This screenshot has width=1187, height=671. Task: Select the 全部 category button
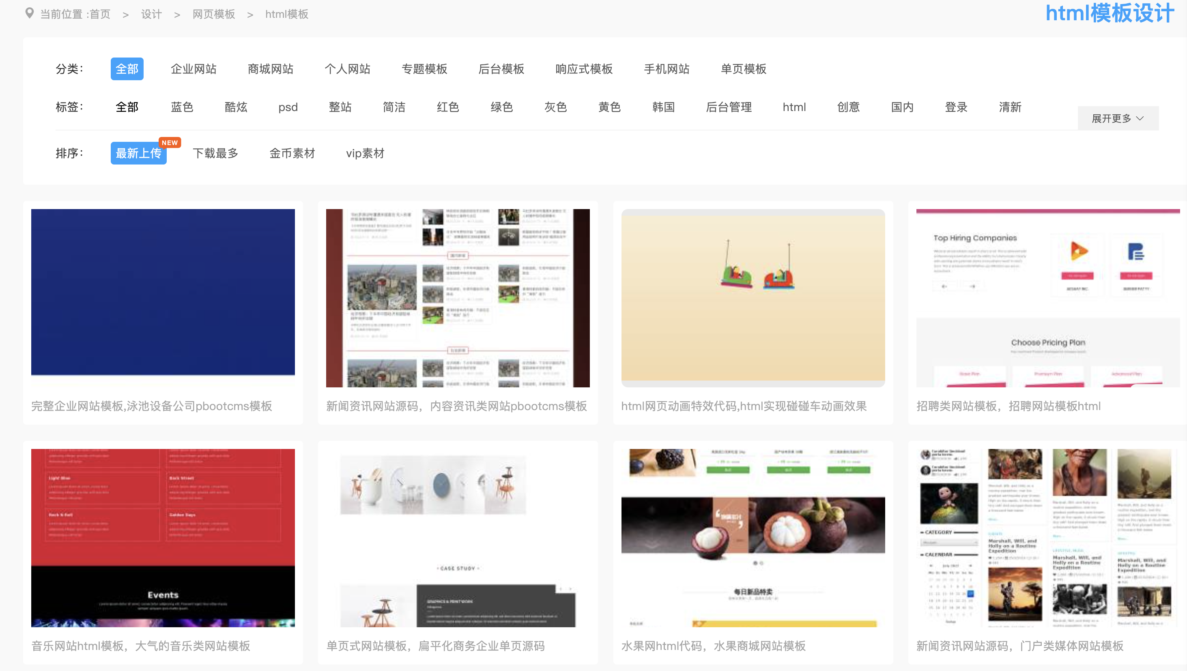pyautogui.click(x=127, y=69)
